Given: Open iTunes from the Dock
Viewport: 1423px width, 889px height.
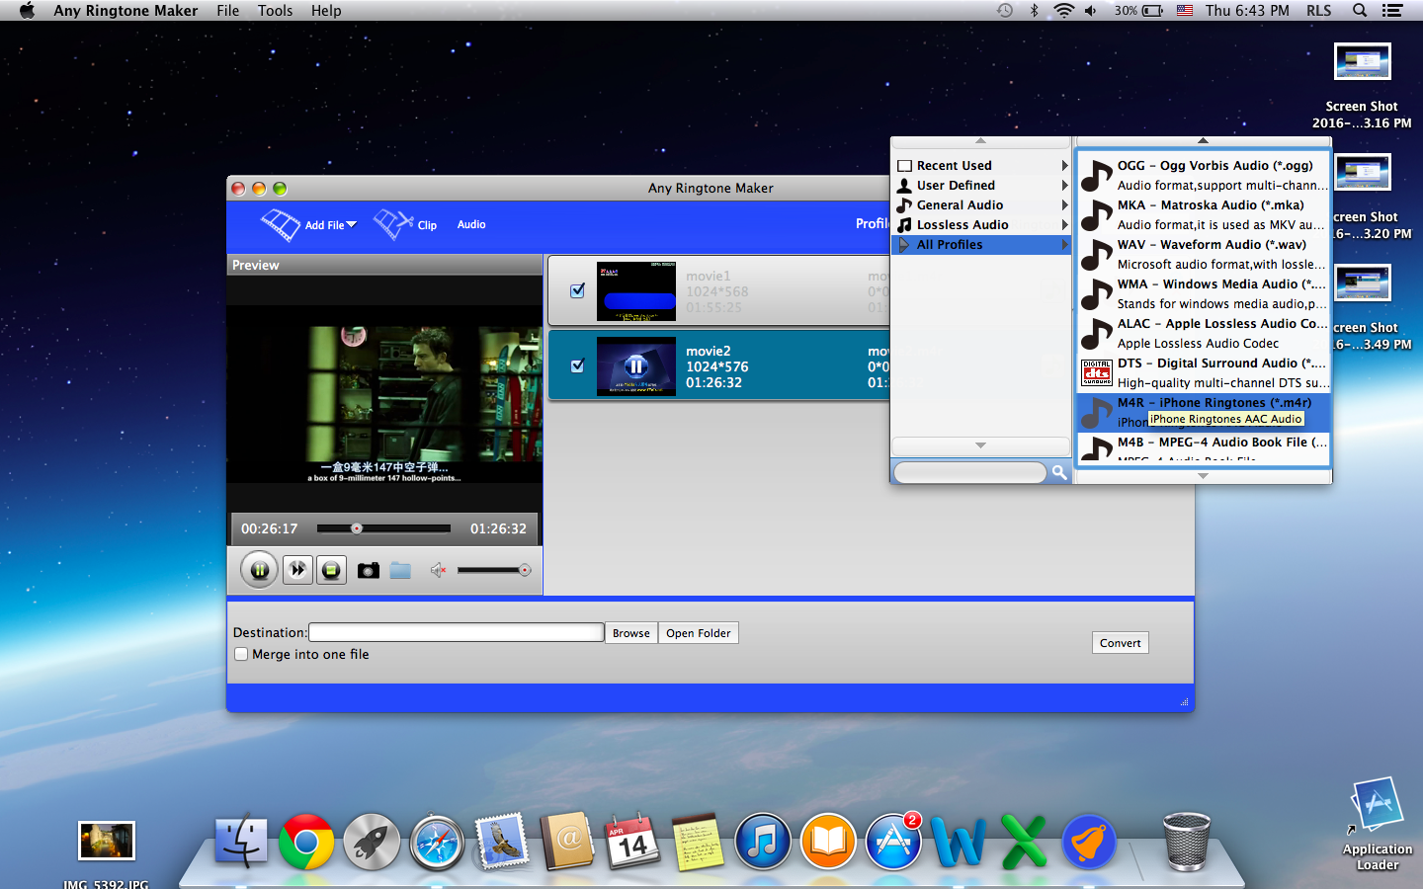Looking at the screenshot, I should coord(763,843).
